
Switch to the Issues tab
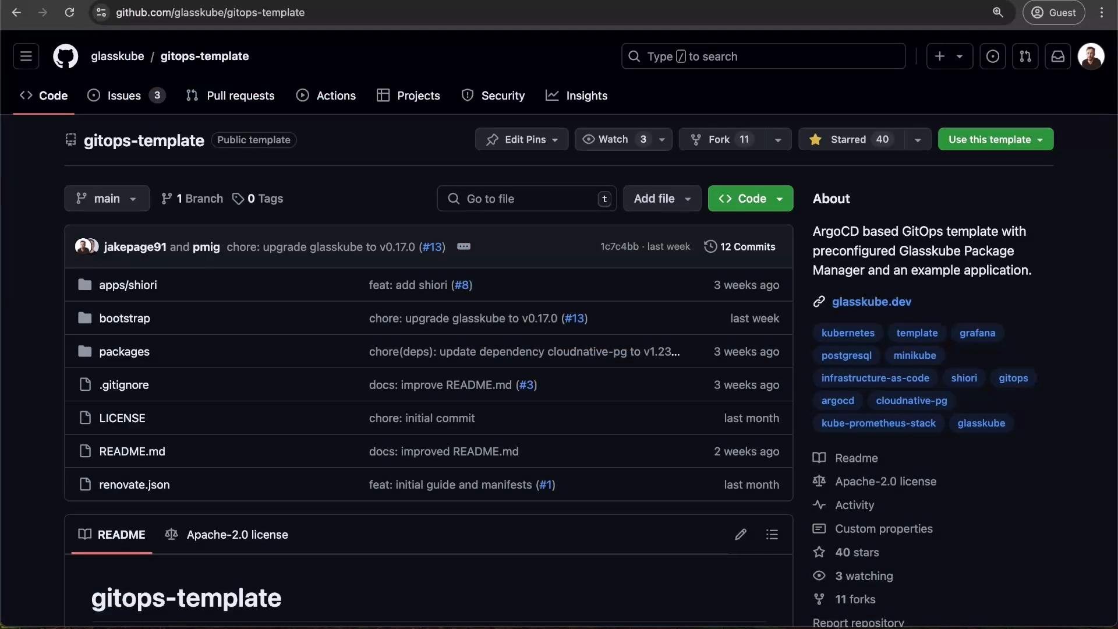click(126, 96)
